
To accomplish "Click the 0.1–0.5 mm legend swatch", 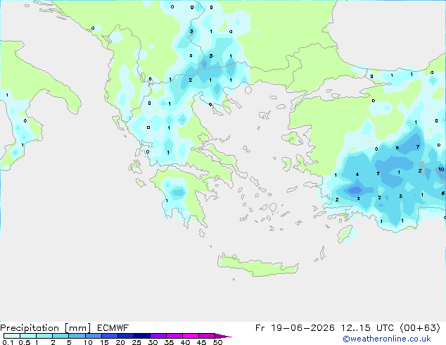I will pyautogui.click(x=12, y=336).
